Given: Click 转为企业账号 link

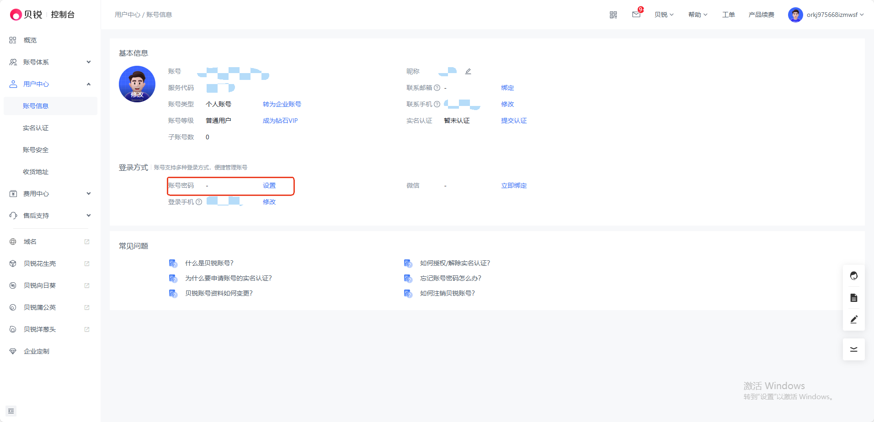Looking at the screenshot, I should 282,104.
